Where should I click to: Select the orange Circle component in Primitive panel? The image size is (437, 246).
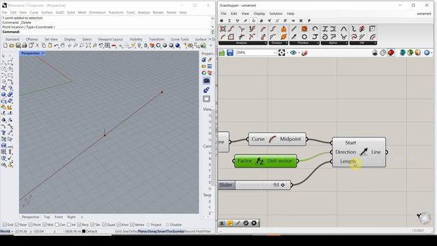click(305, 29)
